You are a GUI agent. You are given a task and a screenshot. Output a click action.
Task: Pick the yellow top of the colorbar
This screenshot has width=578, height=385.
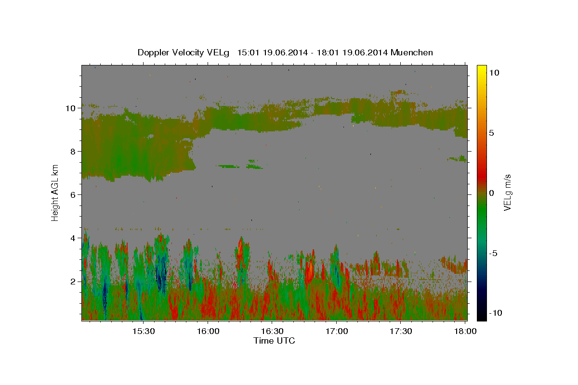click(482, 68)
